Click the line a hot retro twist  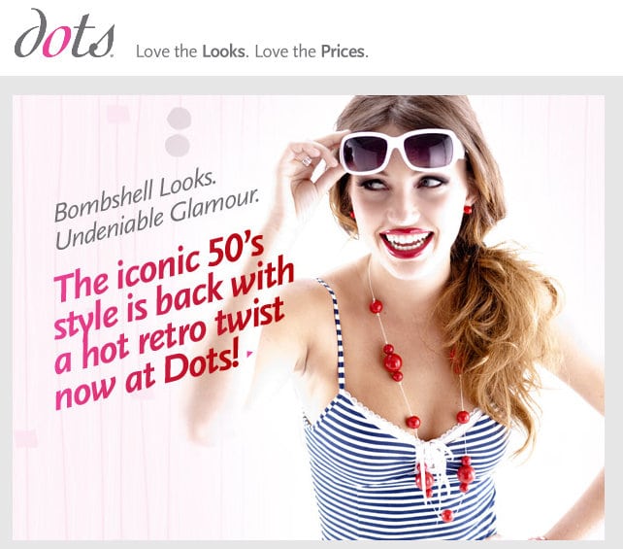pyautogui.click(x=169, y=336)
